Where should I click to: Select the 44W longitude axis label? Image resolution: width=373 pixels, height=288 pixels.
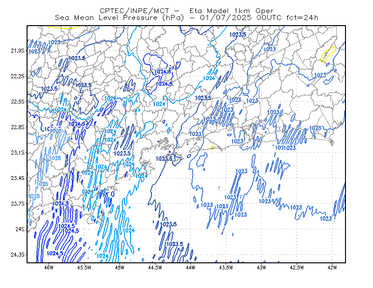tap(191, 267)
